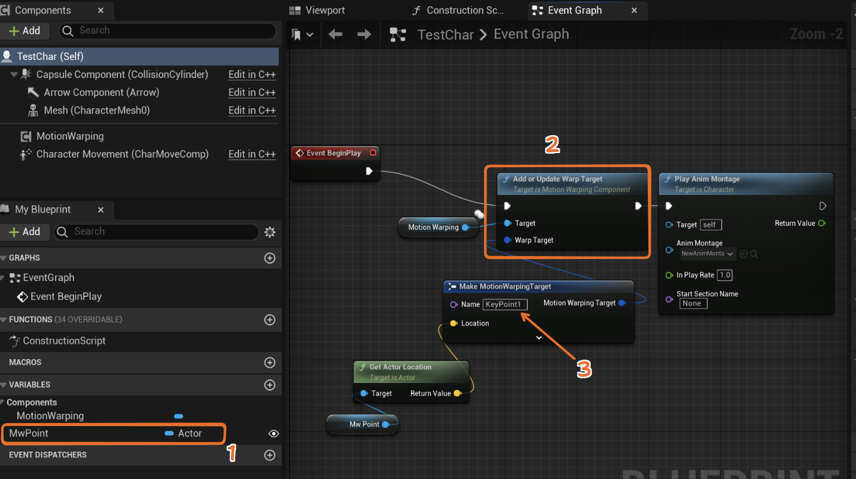Viewport: 856px width, 479px height.
Task: Click MwPoint variable's blue type pill
Action: (169, 434)
